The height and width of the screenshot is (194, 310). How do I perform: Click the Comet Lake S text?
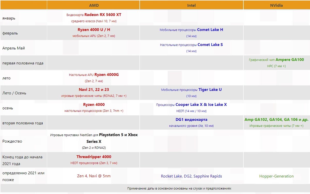tap(210, 45)
